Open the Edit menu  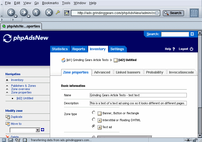point(17,3)
